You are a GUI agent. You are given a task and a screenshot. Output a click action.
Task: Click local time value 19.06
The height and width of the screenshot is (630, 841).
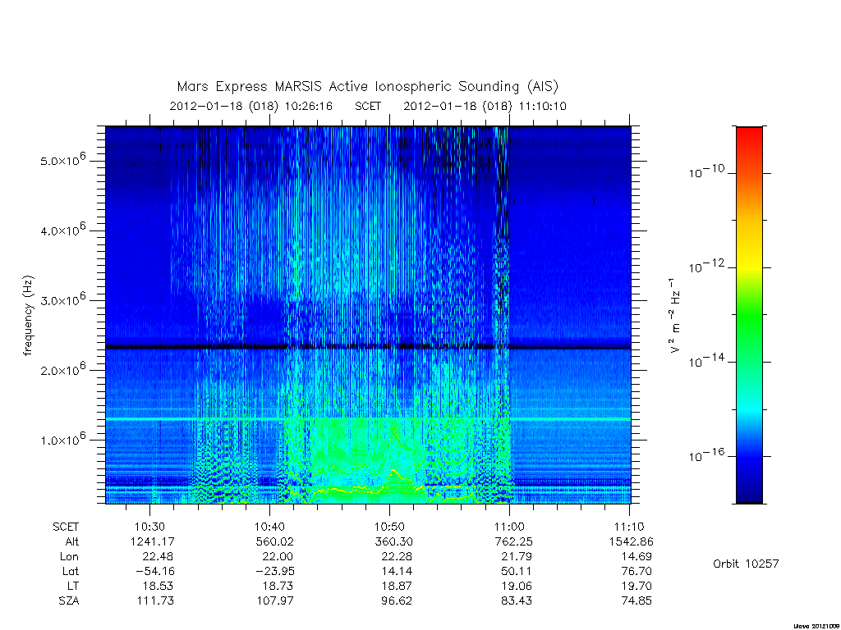pyautogui.click(x=517, y=586)
